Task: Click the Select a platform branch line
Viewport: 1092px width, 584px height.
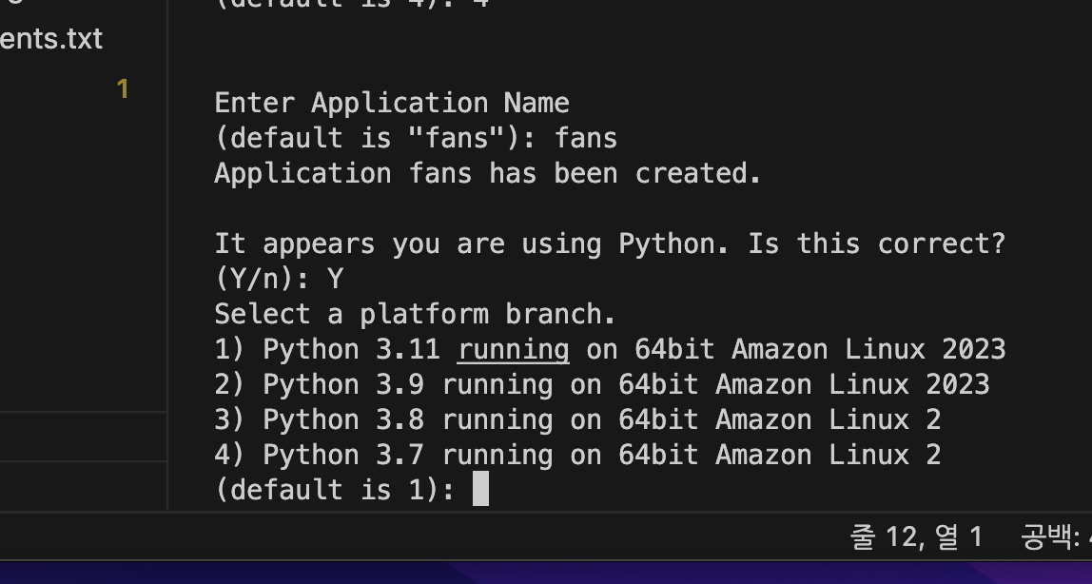Action: point(415,314)
